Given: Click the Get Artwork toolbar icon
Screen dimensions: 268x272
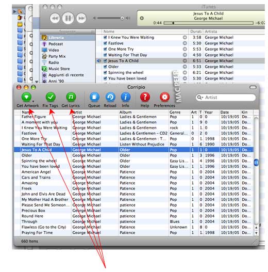Looking at the screenshot, I should click(x=26, y=97).
